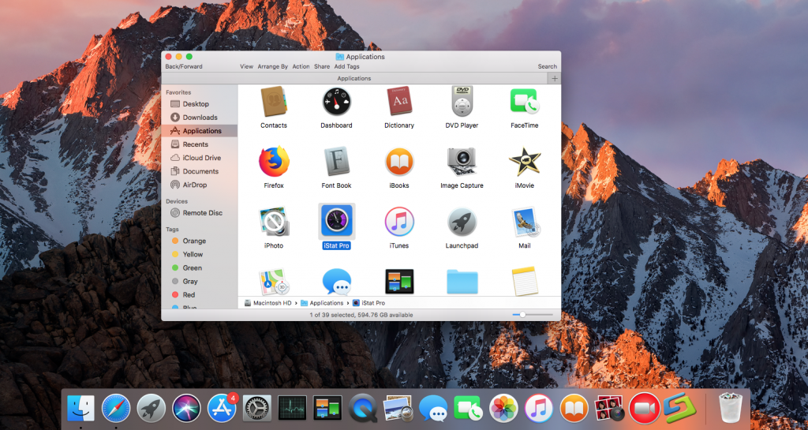Click iStat Pro in the path bar
Image resolution: width=808 pixels, height=430 pixels.
point(368,303)
